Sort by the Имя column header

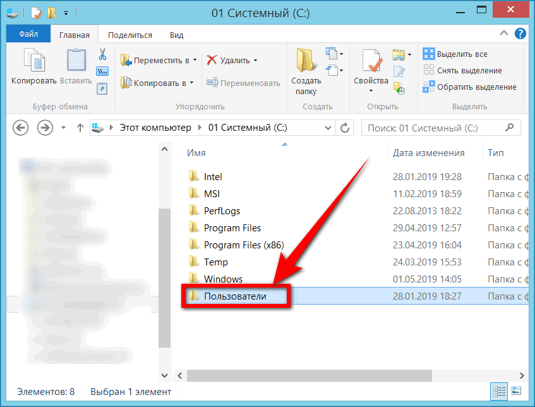(196, 153)
